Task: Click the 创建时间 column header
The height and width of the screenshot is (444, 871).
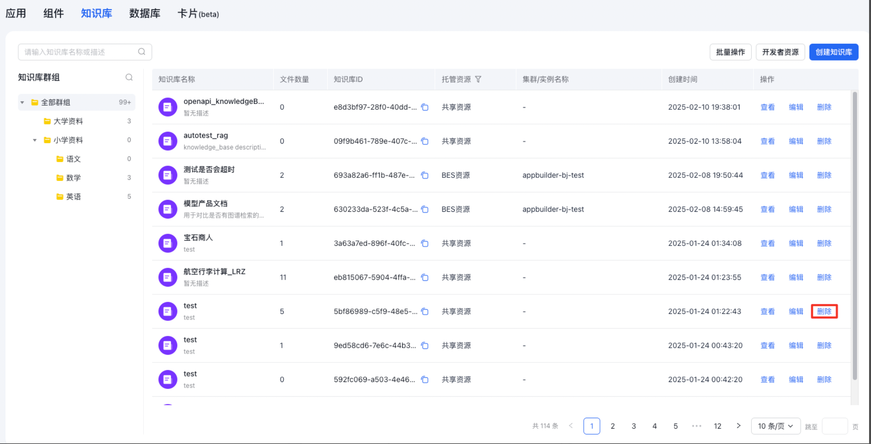Action: coord(683,79)
